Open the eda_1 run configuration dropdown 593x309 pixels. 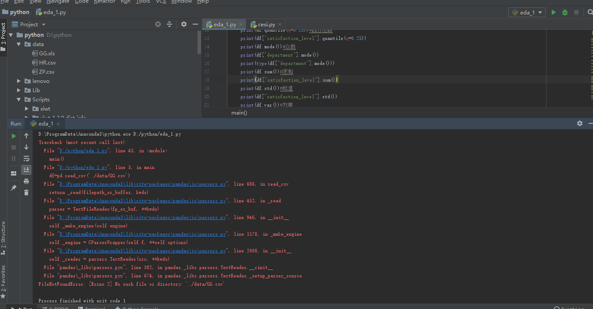tap(527, 12)
